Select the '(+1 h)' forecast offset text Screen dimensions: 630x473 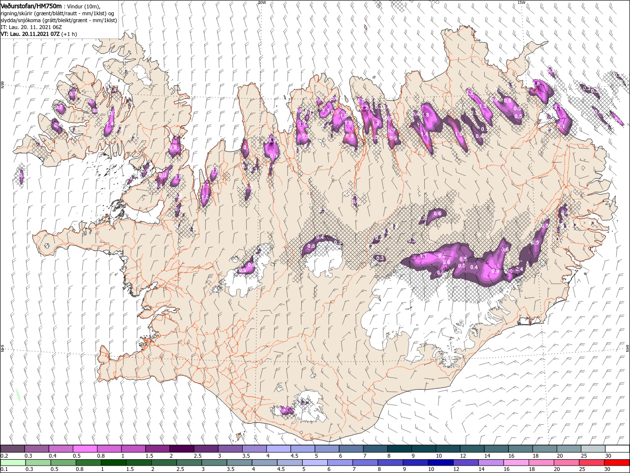click(x=69, y=34)
